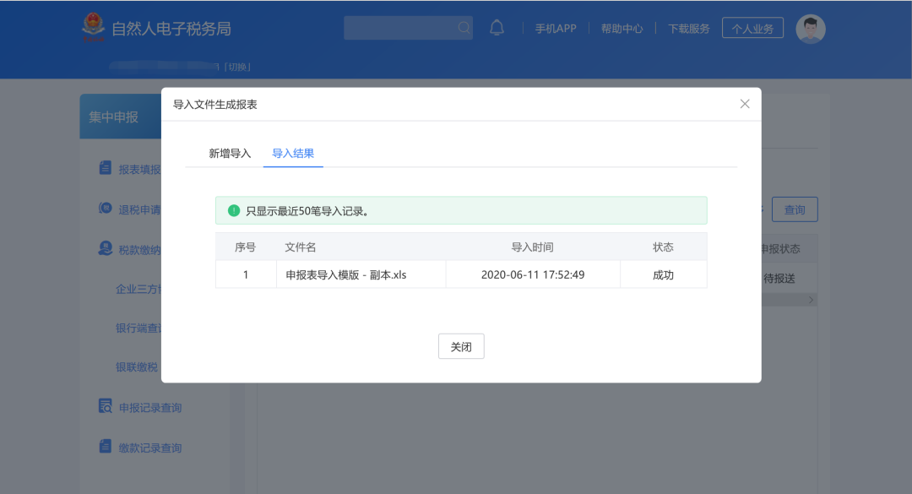Click the 税款缴纳 sidebar icon

106,248
